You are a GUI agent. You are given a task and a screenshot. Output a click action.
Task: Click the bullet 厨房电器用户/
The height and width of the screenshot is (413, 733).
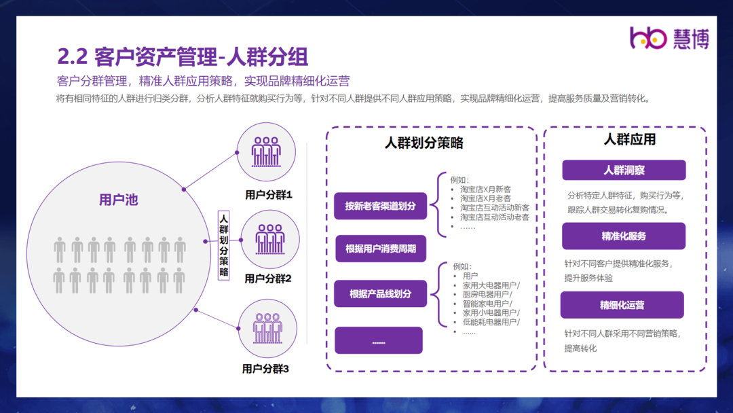[x=487, y=295]
